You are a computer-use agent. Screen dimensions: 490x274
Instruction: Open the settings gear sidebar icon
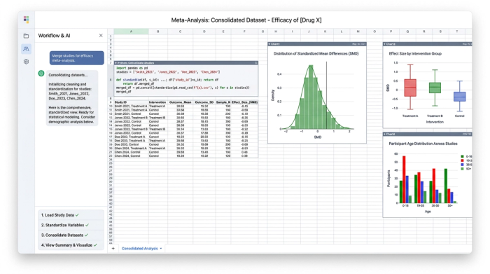(x=27, y=62)
